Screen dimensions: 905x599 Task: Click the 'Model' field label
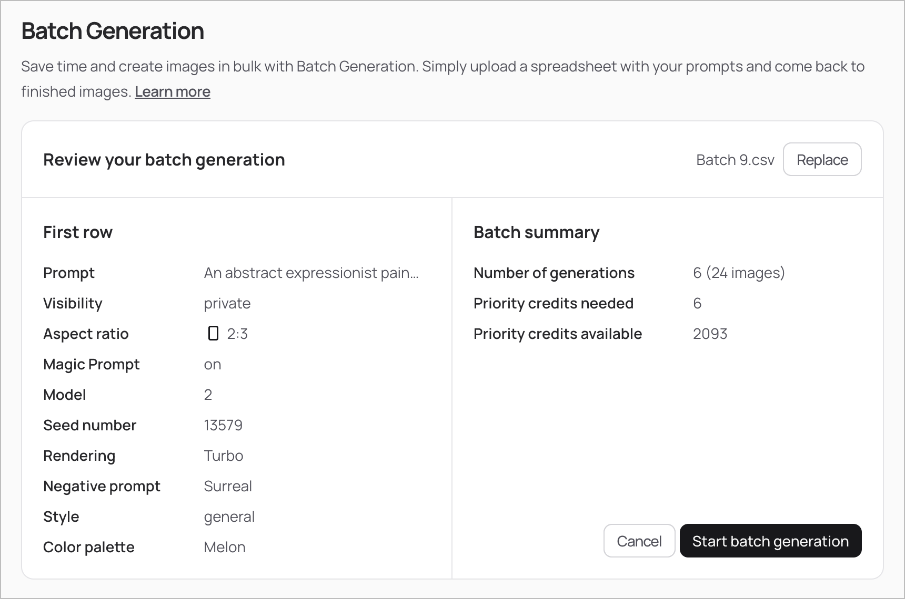click(x=64, y=395)
